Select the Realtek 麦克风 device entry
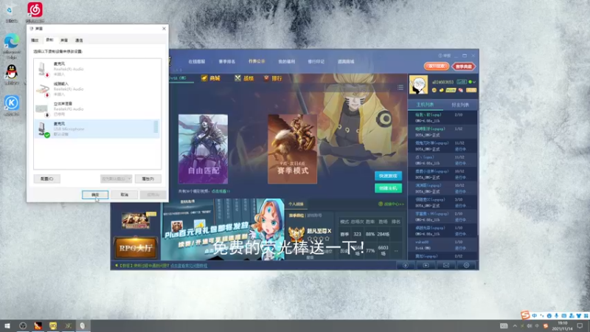Viewport: 590px width, 332px height. coord(97,69)
